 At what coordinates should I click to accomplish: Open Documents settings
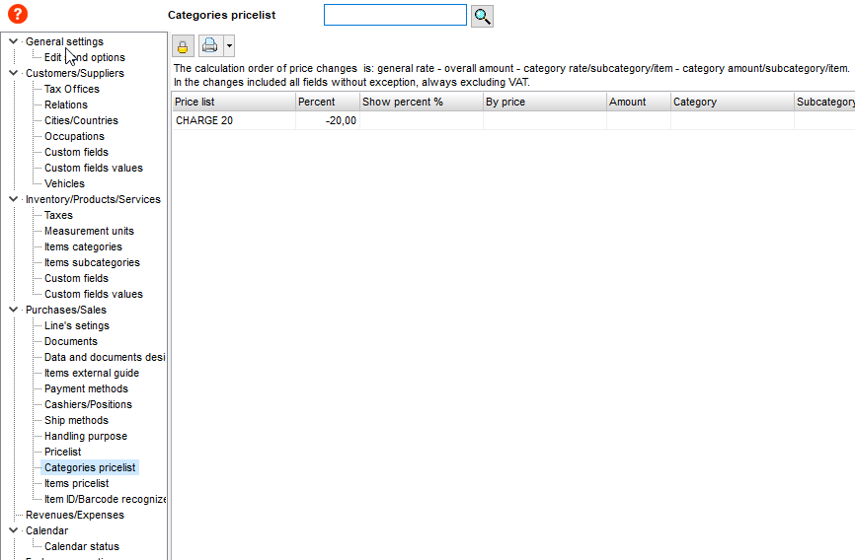click(x=71, y=341)
